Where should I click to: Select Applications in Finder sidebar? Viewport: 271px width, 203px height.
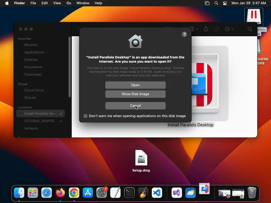click(34, 52)
